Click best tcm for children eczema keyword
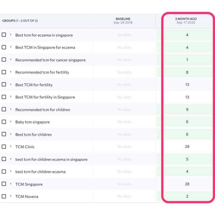The height and width of the screenshot is (215, 215). [x=40, y=172]
